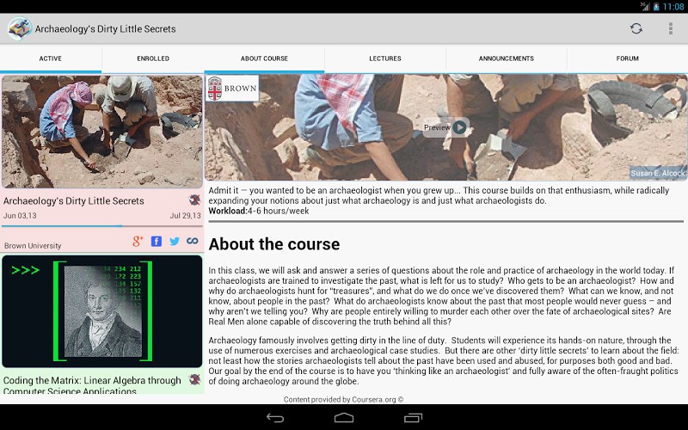Tap the Brown University logo badge

click(x=232, y=89)
